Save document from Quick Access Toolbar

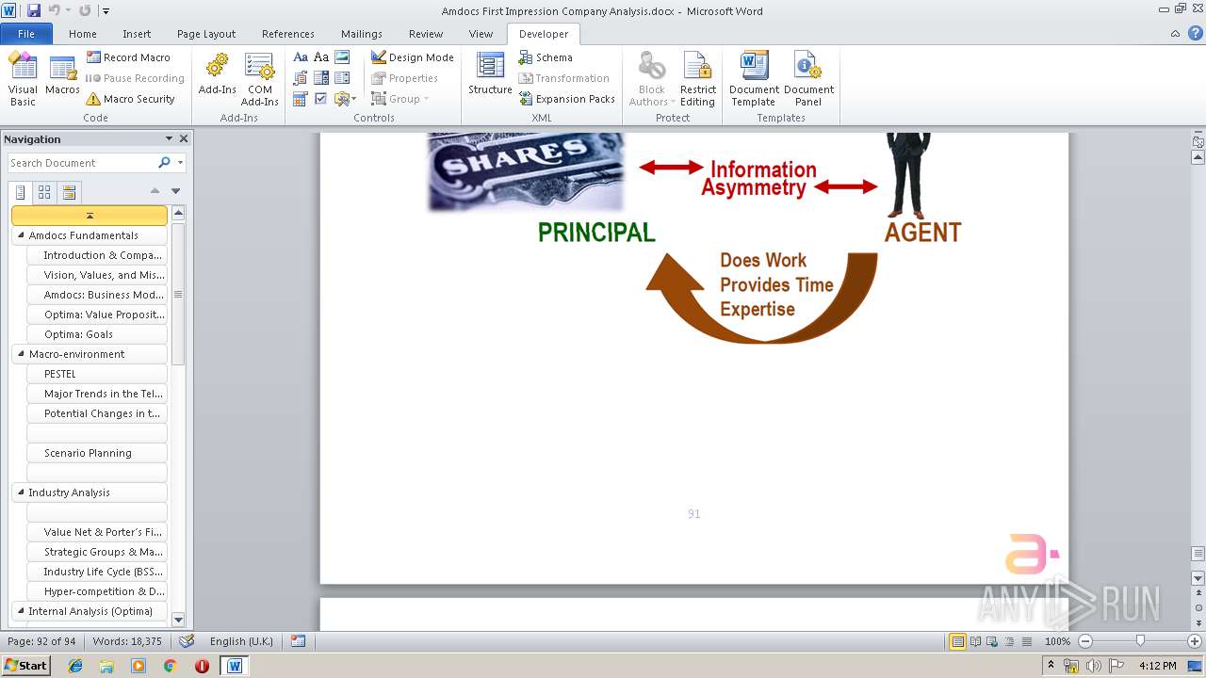34,10
